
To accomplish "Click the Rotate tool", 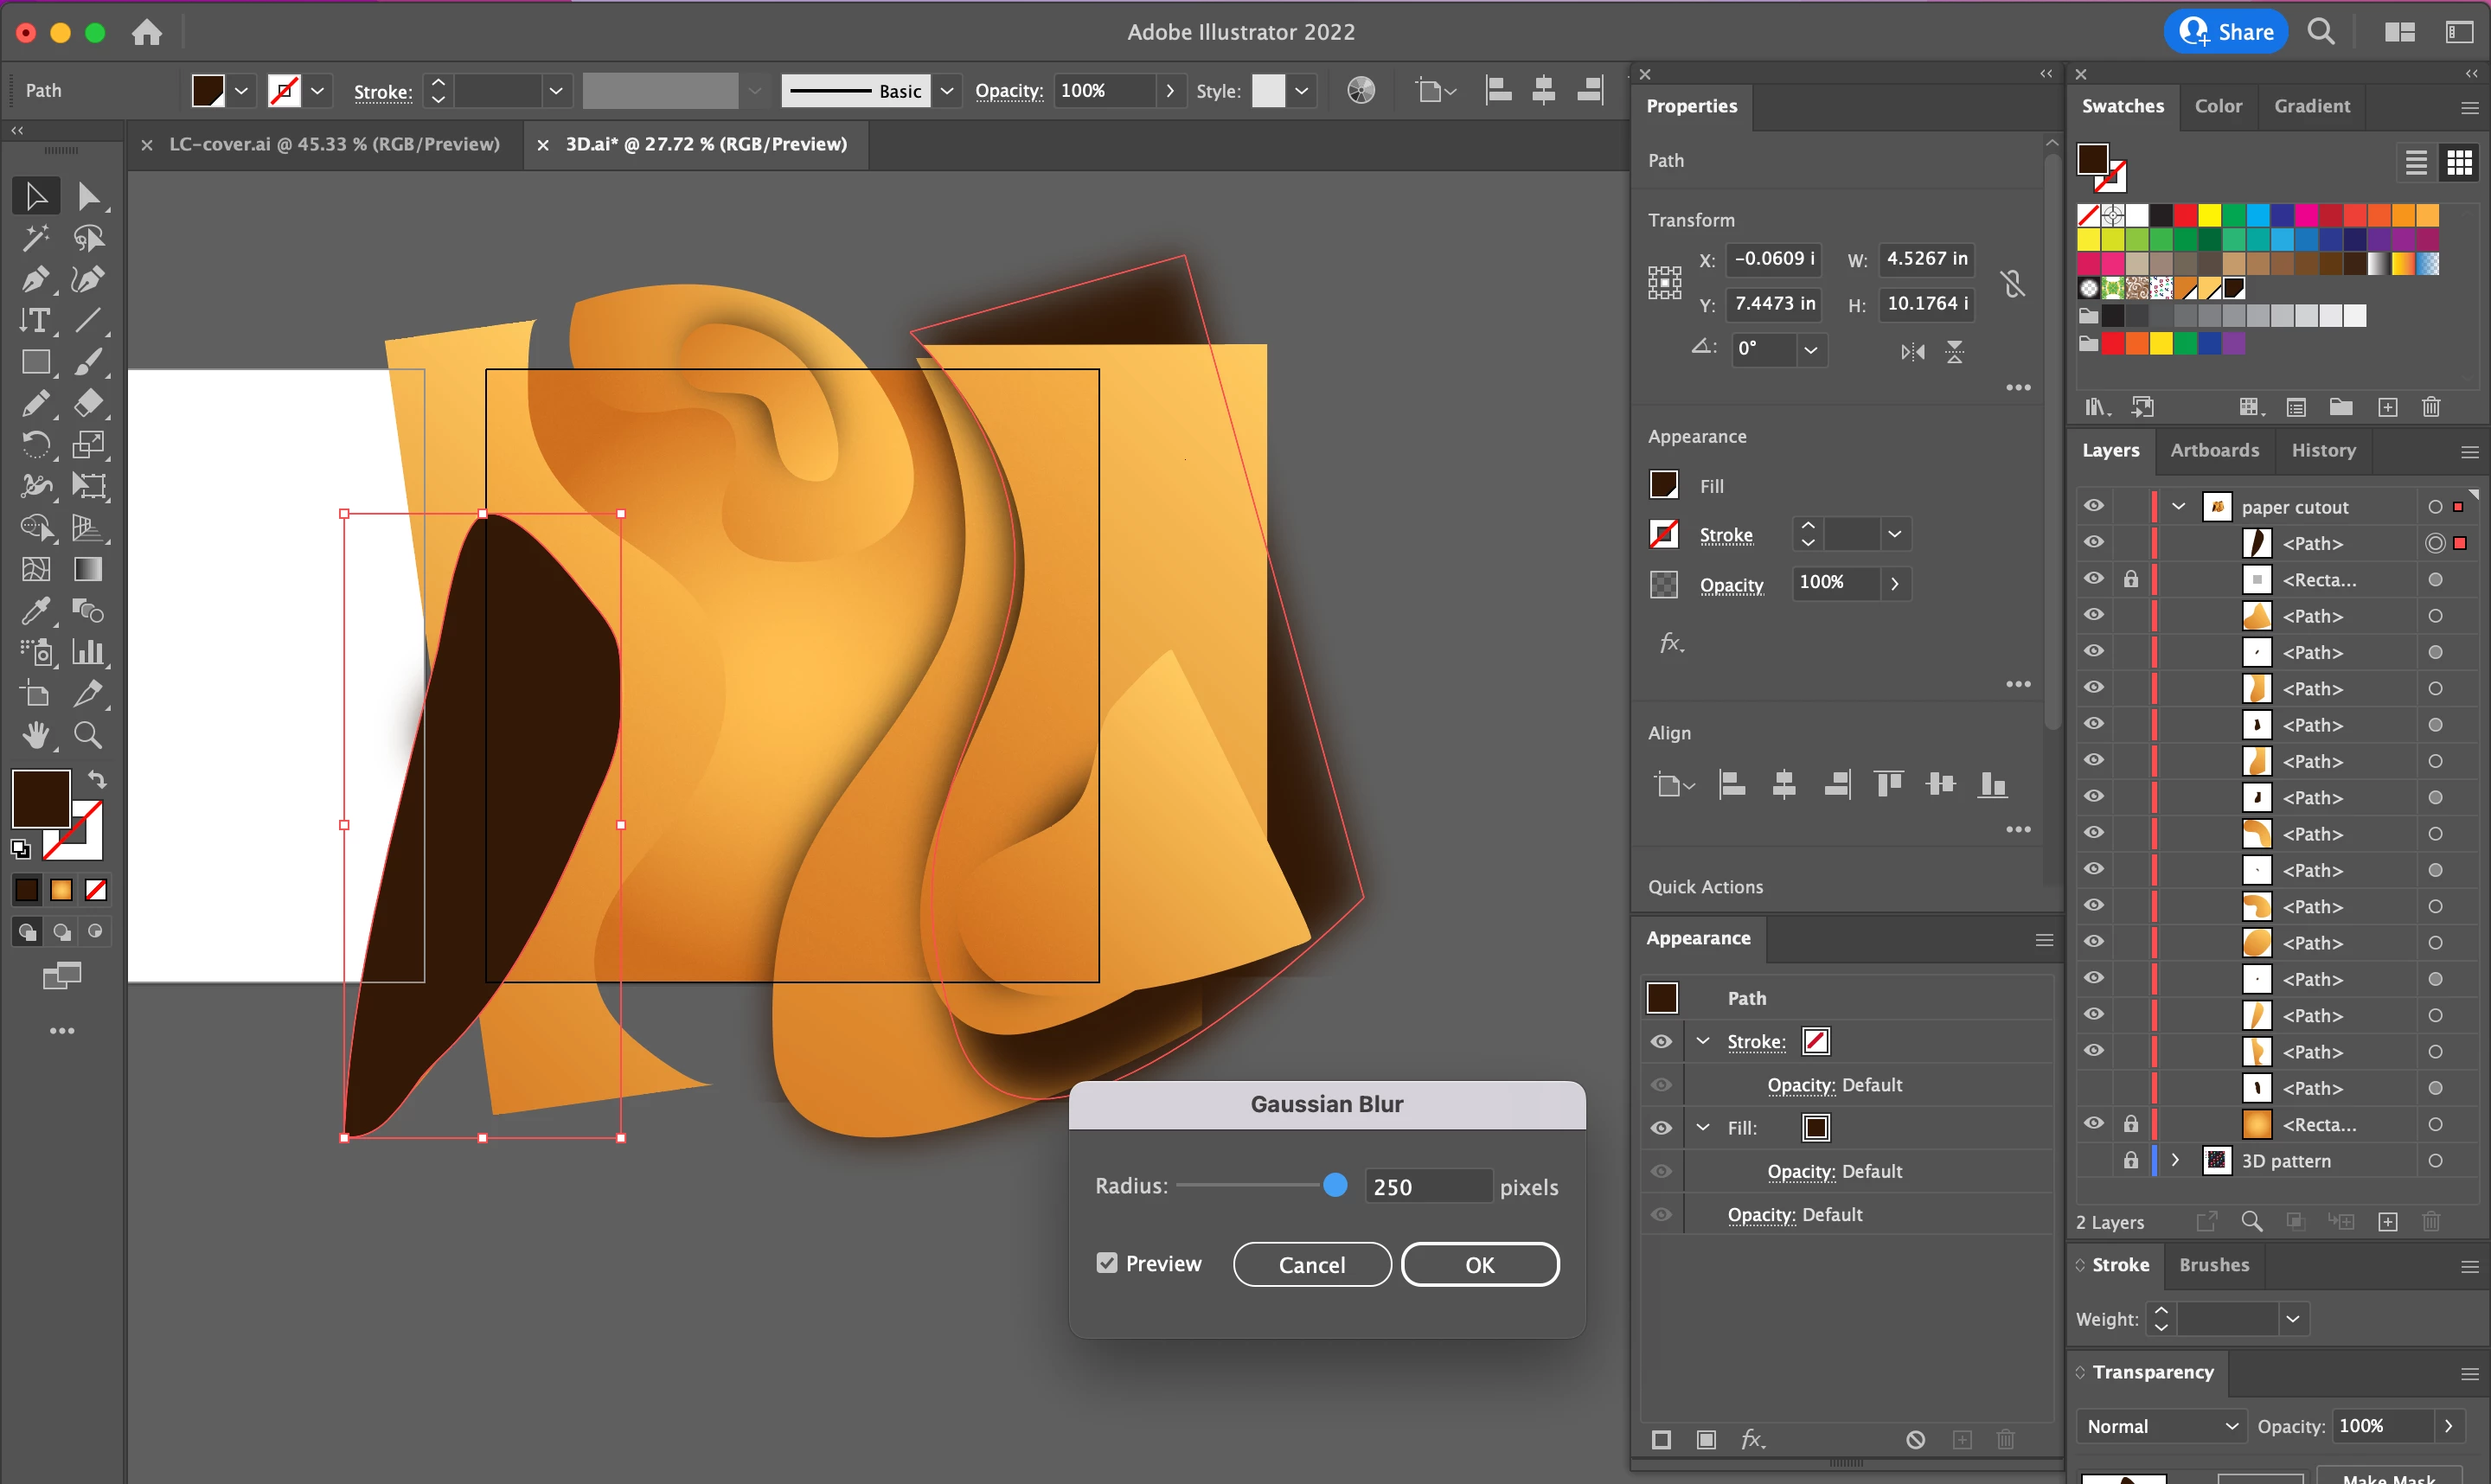I will tap(36, 445).
